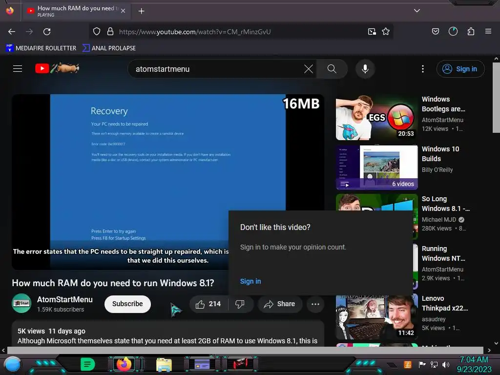The width and height of the screenshot is (500, 375).
Task: Search with your voice microphone button
Action: coord(365,69)
